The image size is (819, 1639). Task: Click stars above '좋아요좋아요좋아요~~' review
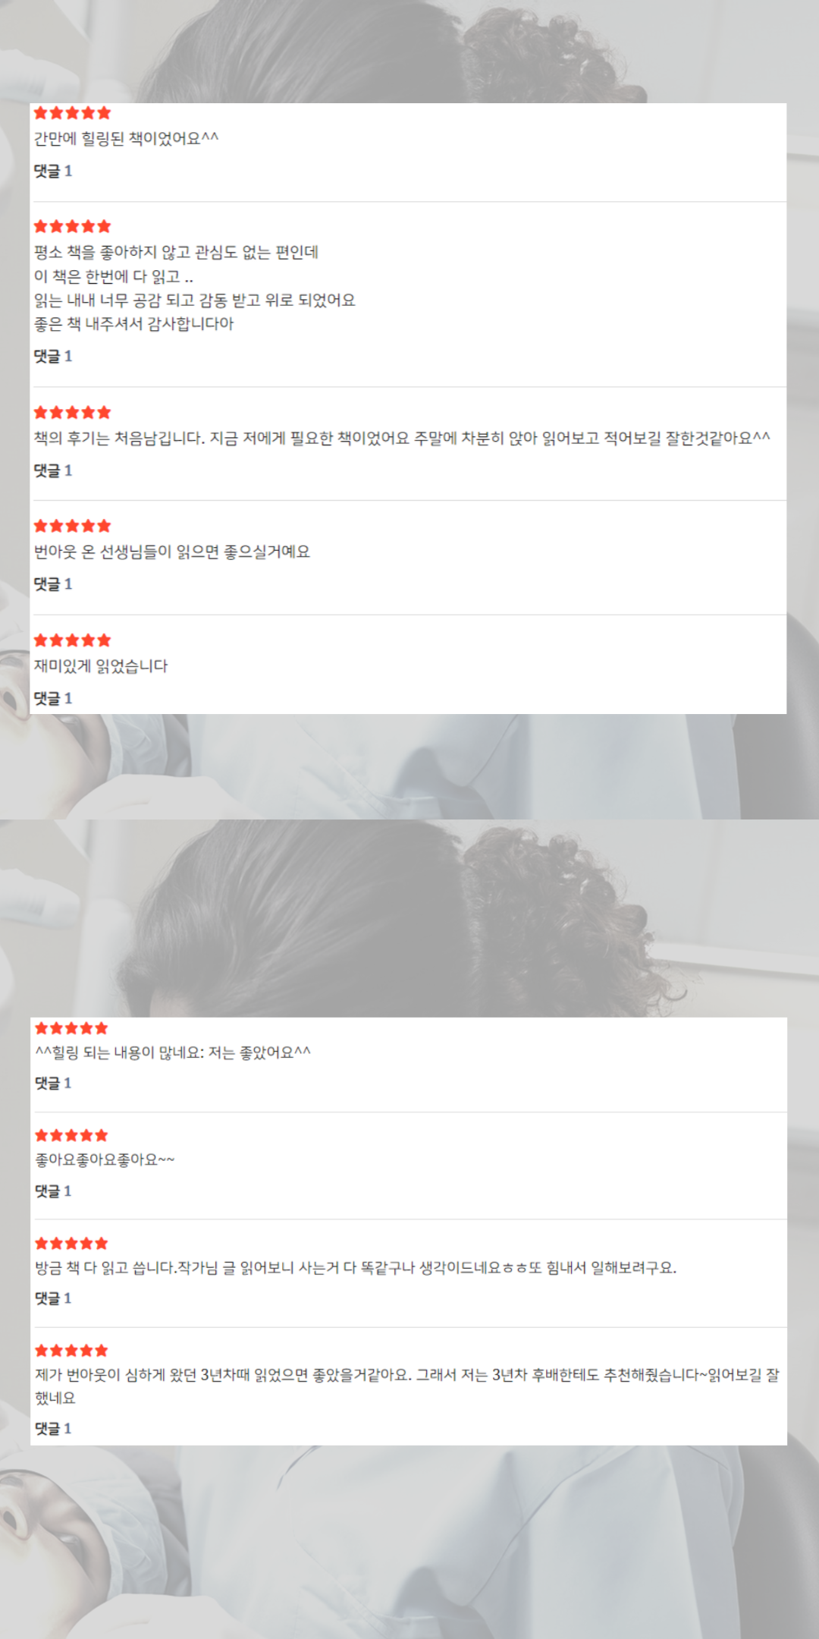click(71, 1135)
